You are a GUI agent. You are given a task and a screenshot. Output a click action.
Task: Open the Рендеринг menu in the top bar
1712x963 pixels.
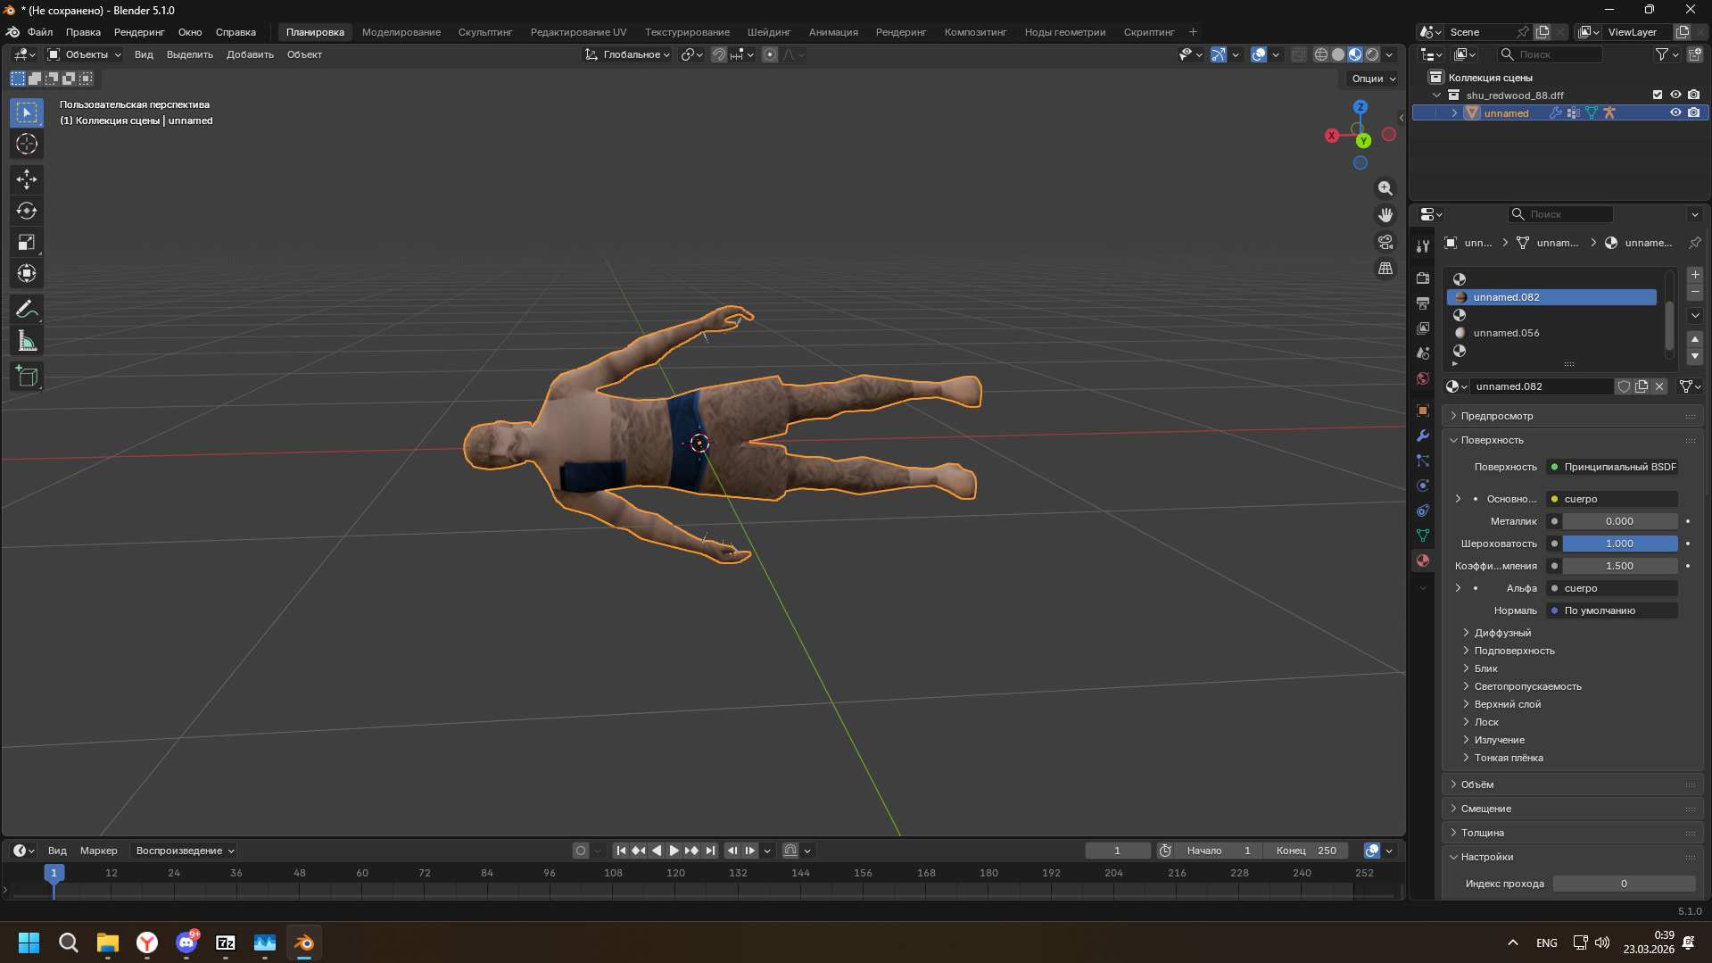(139, 32)
